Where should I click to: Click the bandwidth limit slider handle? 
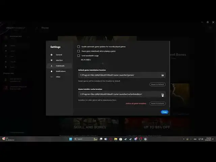[x=103, y=63]
